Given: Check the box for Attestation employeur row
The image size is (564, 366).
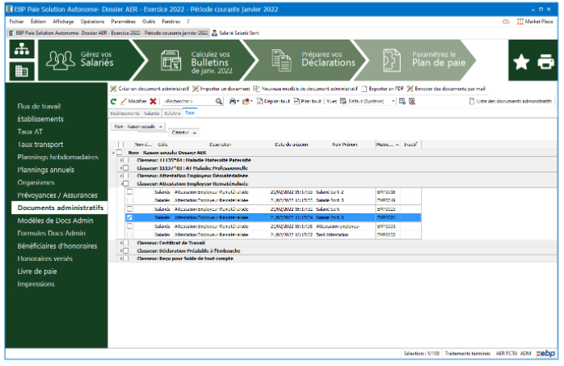Looking at the screenshot, I should click(x=129, y=226).
